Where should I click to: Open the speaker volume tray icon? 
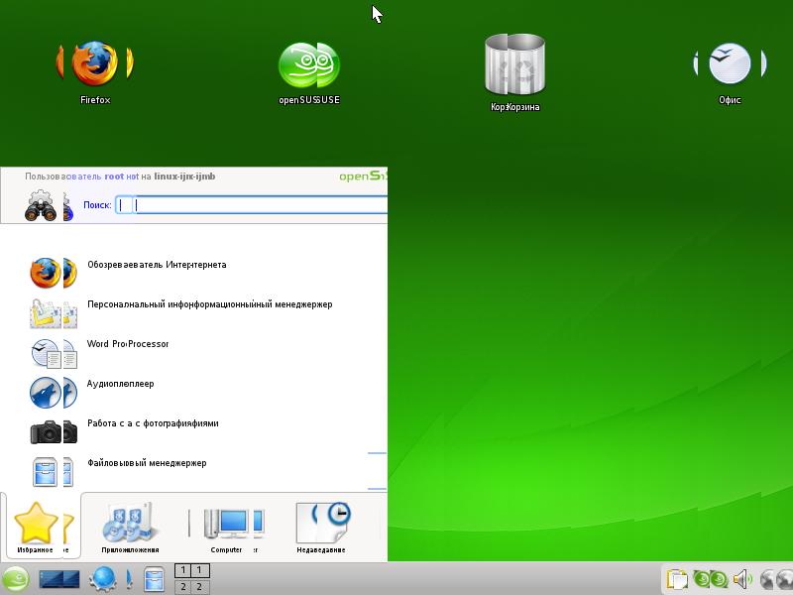click(x=742, y=579)
